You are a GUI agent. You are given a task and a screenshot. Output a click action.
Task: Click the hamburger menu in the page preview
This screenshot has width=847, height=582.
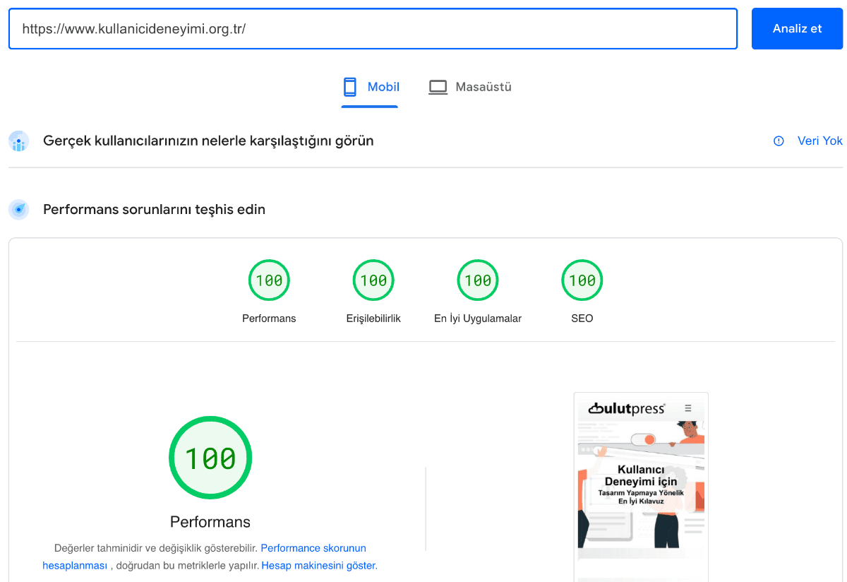(688, 408)
